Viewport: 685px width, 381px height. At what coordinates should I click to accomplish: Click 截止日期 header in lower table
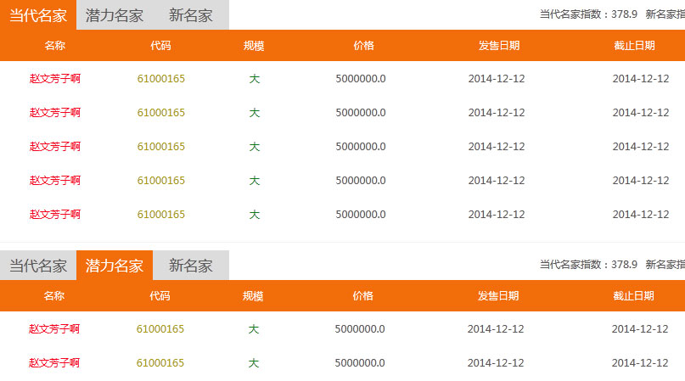633,296
